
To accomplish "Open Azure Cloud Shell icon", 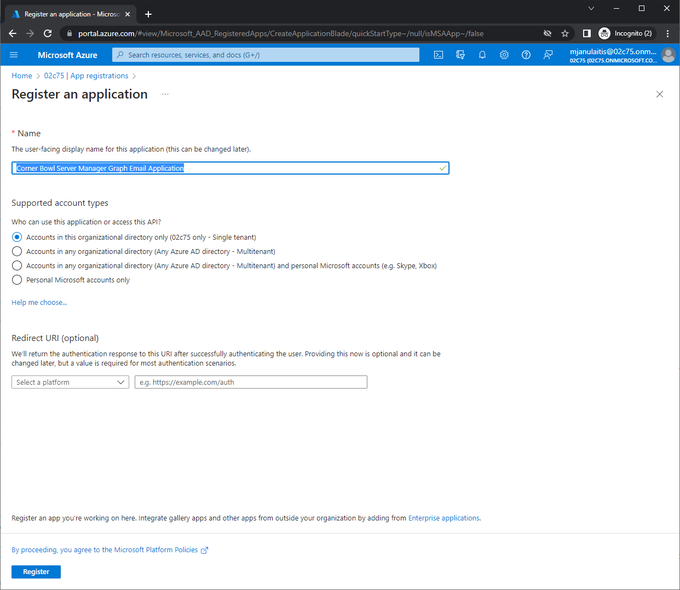I will coord(439,55).
